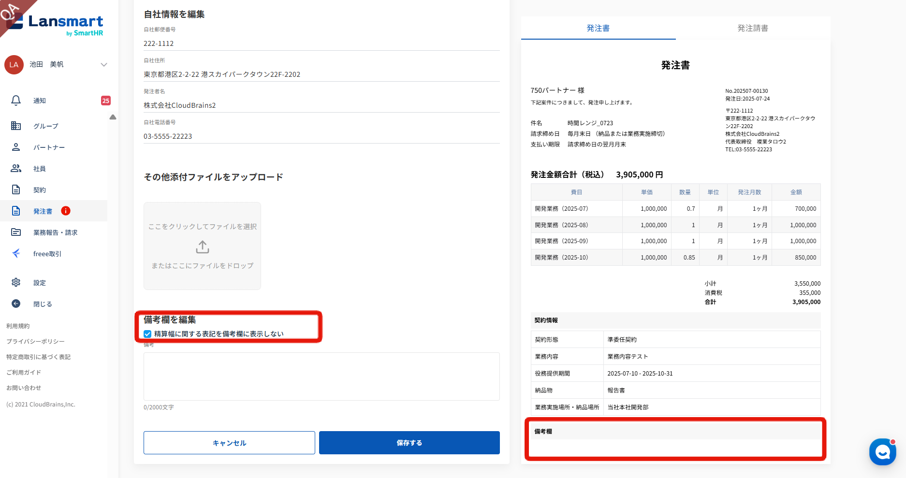Click into the 備考 text area

pos(321,377)
